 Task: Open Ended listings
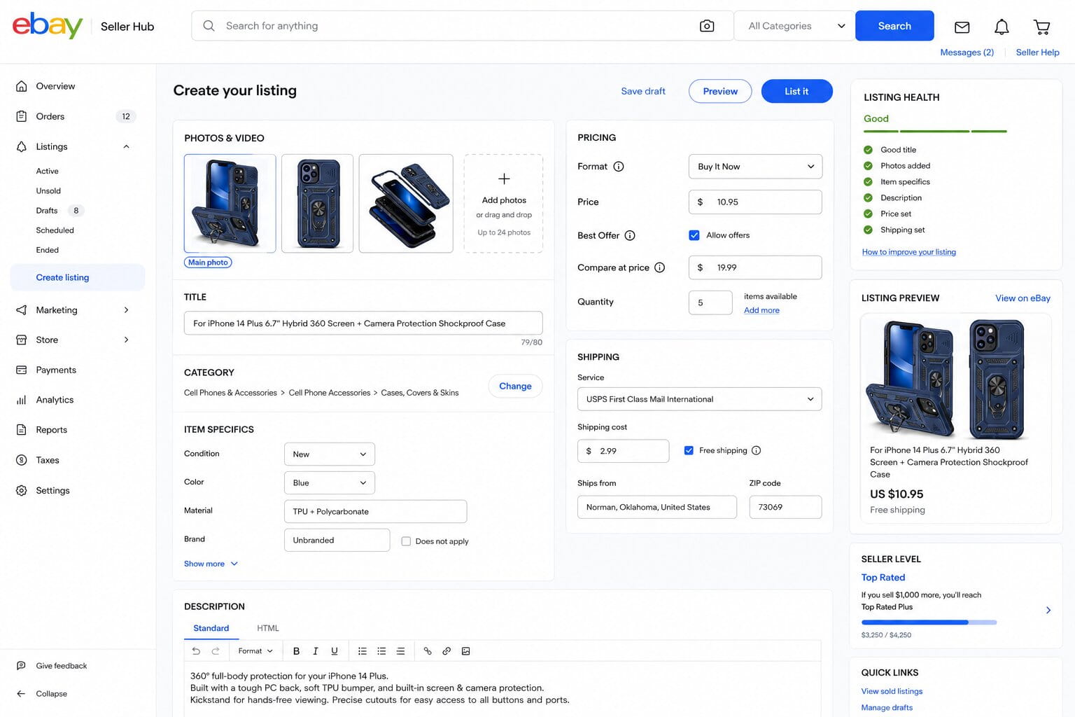(x=47, y=250)
